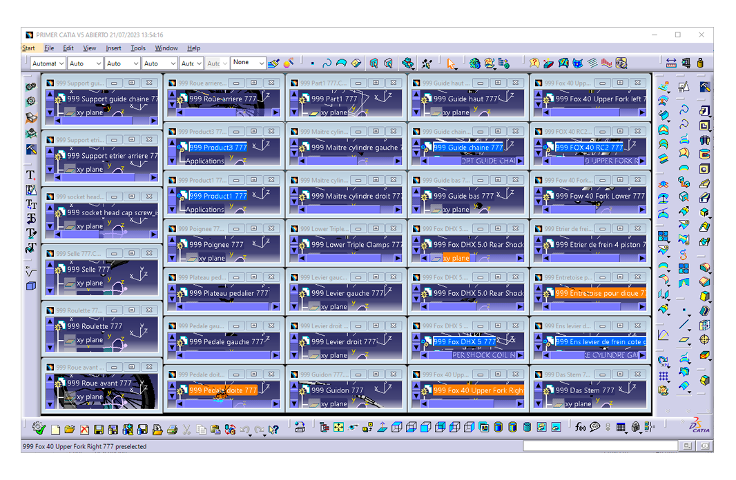Open the None layer dropdown
The image size is (736, 480).
pyautogui.click(x=248, y=63)
